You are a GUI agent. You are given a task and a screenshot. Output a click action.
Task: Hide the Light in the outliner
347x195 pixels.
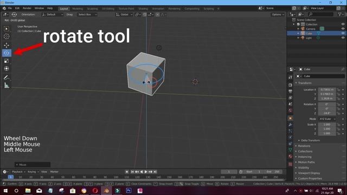pos(343,38)
